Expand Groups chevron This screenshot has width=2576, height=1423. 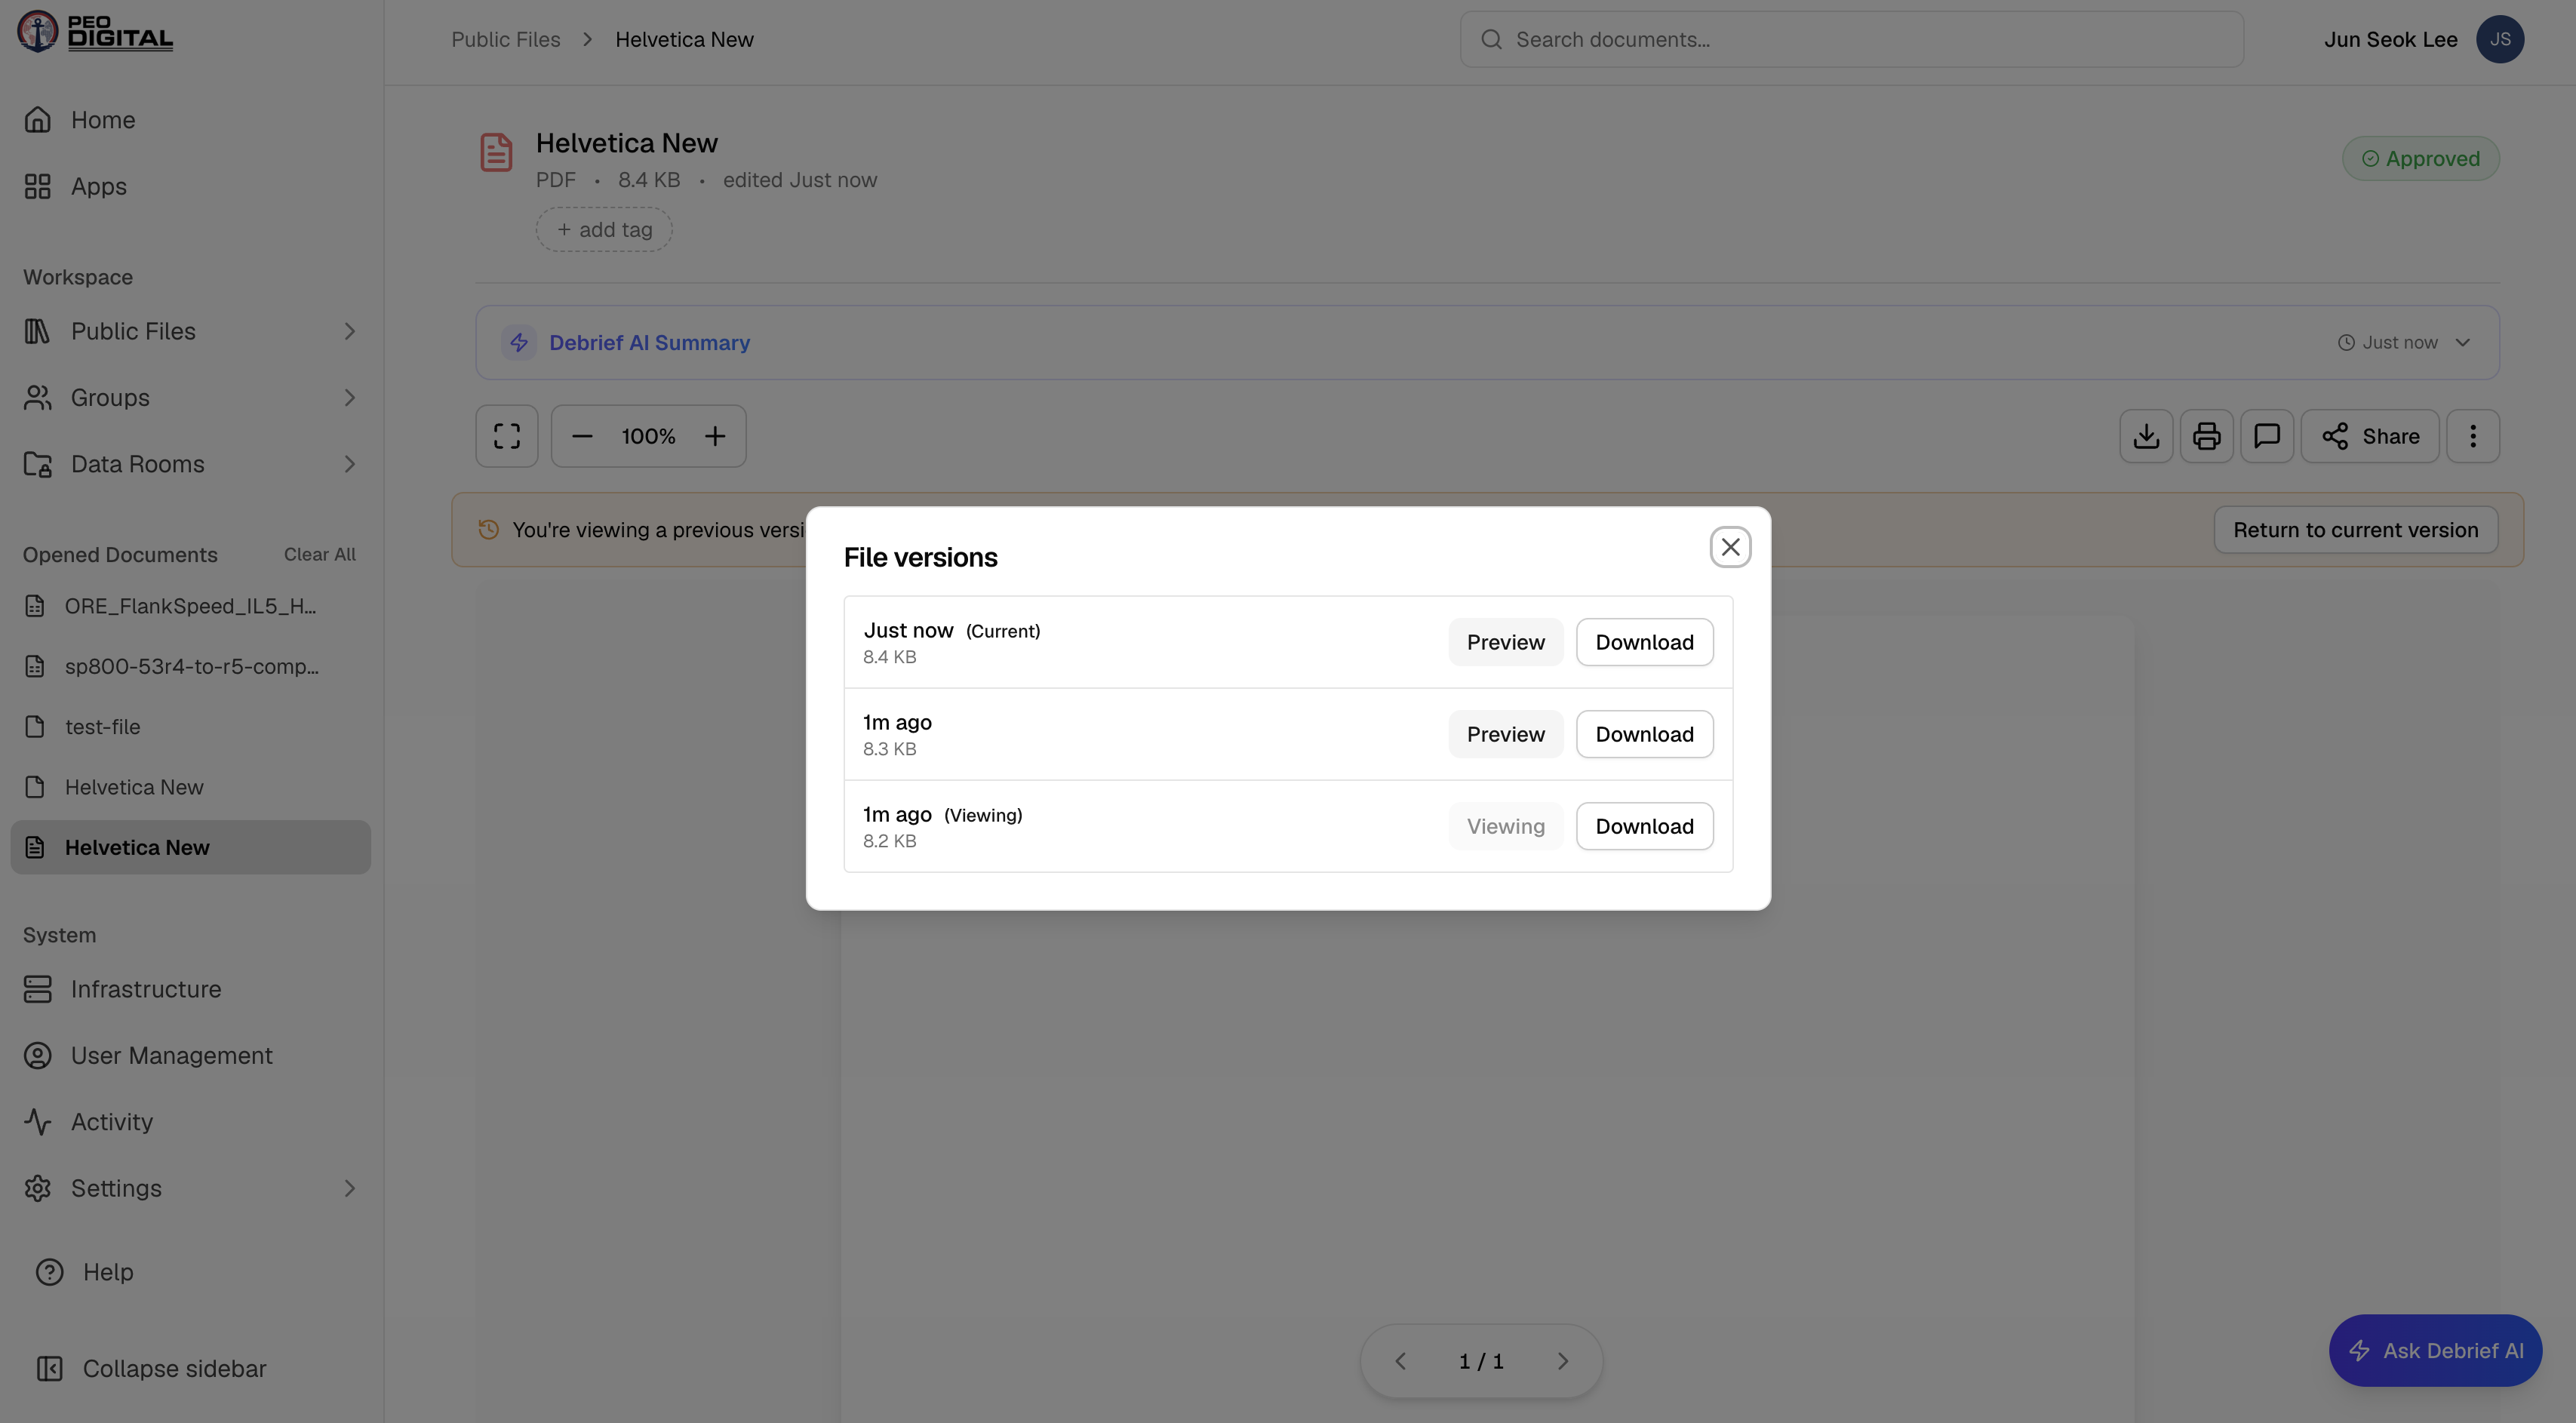[x=349, y=398]
